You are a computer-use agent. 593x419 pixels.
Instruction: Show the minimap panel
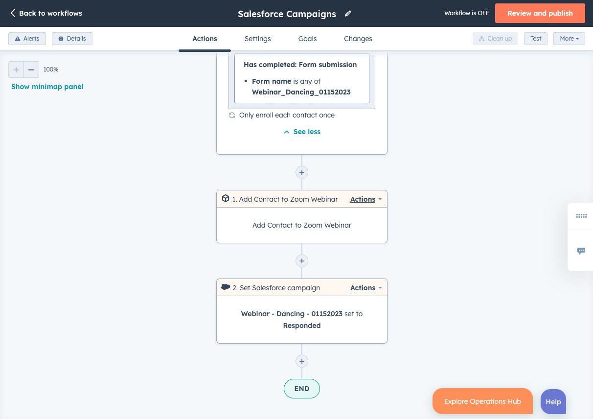click(x=47, y=86)
